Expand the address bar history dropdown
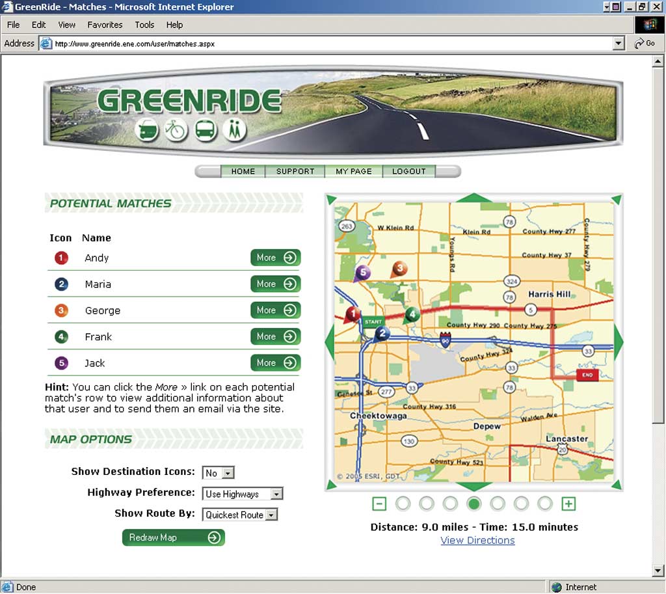Screen dimensions: 666x594 click(x=619, y=44)
